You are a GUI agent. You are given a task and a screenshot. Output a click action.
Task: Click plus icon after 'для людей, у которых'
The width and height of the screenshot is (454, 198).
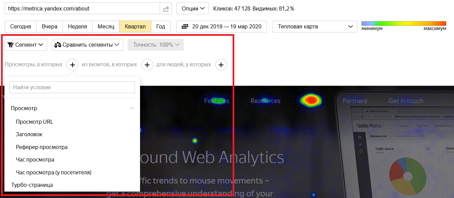(x=221, y=65)
